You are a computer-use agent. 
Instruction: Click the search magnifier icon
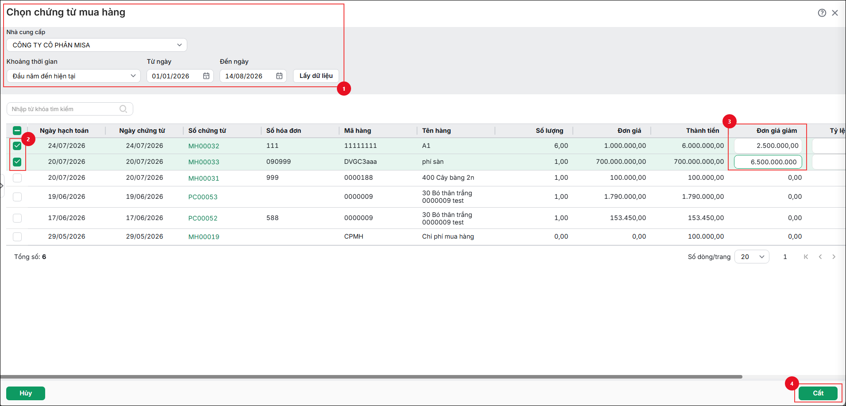(124, 109)
